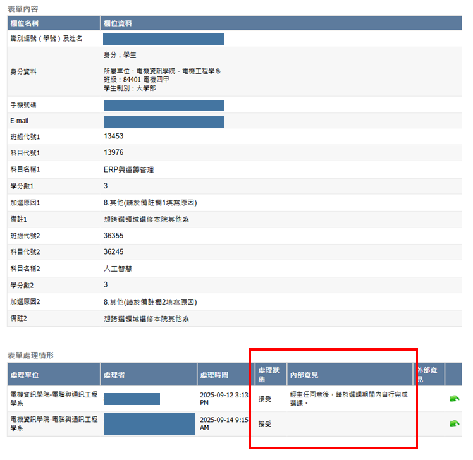473x460 pixels.
Task: Click the 2025-09-14 9:15 AM timestamp
Action: coord(225,423)
